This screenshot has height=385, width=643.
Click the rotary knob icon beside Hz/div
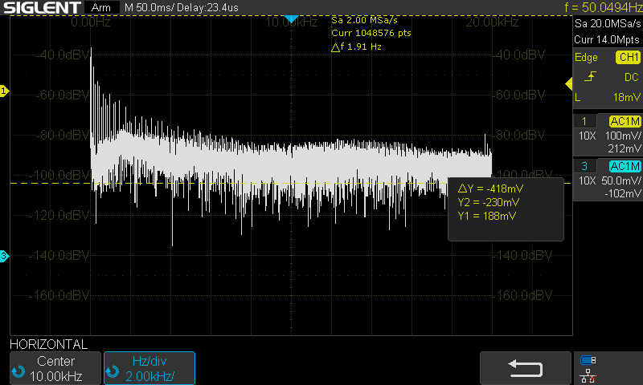(x=112, y=372)
